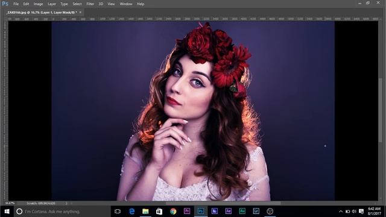This screenshot has width=386, height=217.
Task: Open Adobe After Effects from taskbar
Action: coord(229,211)
